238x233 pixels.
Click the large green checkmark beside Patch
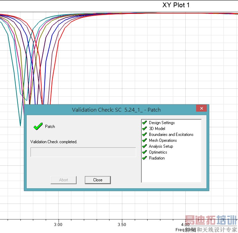pos(38,126)
